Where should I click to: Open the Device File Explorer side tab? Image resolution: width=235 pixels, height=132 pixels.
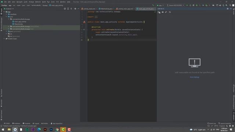[x=234, y=102]
